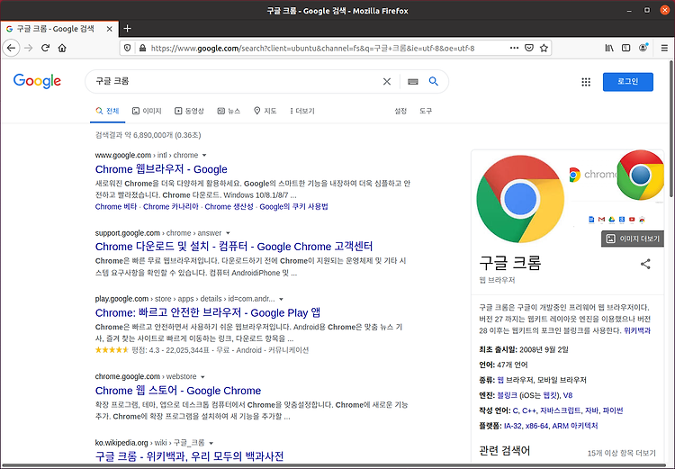Close the 구글 크롬 tab
This screenshot has width=675, height=469.
click(x=109, y=29)
